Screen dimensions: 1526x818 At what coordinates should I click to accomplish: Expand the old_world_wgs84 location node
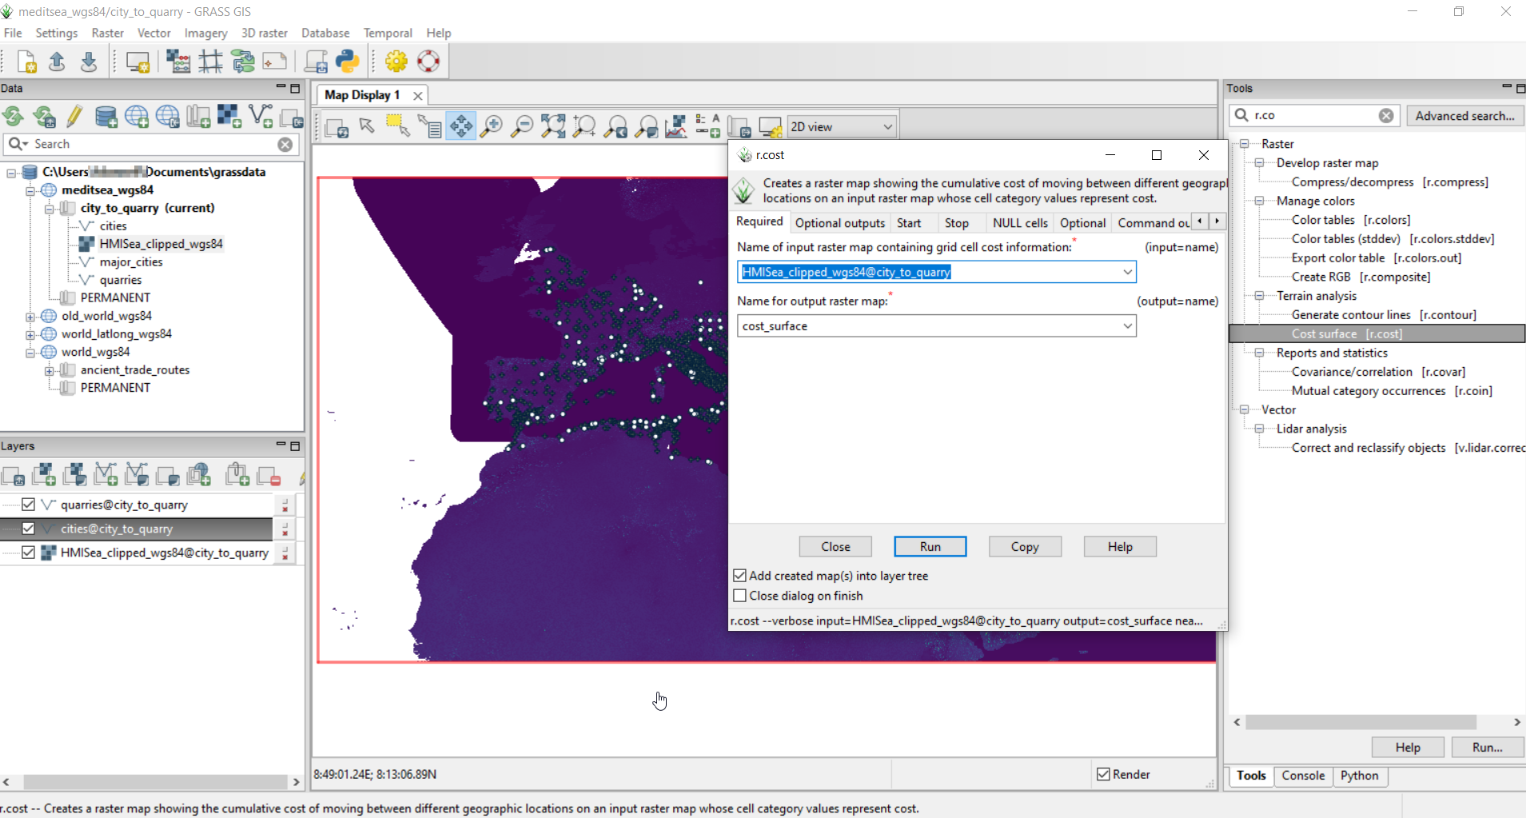[x=29, y=316]
